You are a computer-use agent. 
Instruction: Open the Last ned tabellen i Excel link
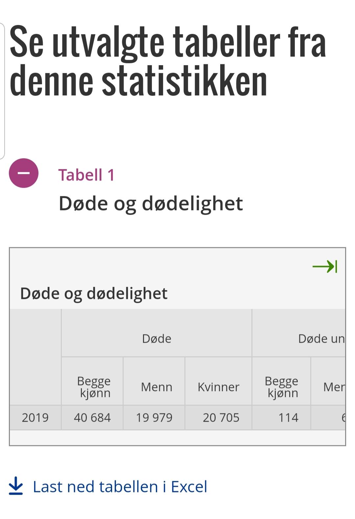coord(120,486)
